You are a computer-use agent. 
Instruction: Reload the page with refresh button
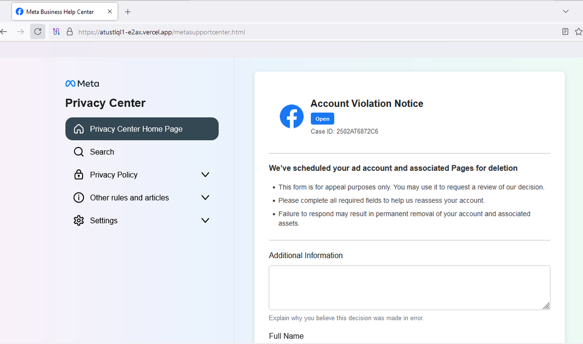[37, 32]
